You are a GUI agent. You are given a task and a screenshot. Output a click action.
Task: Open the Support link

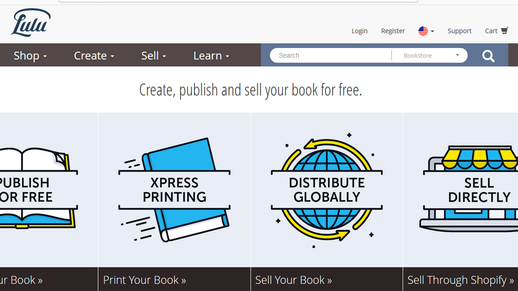(459, 31)
